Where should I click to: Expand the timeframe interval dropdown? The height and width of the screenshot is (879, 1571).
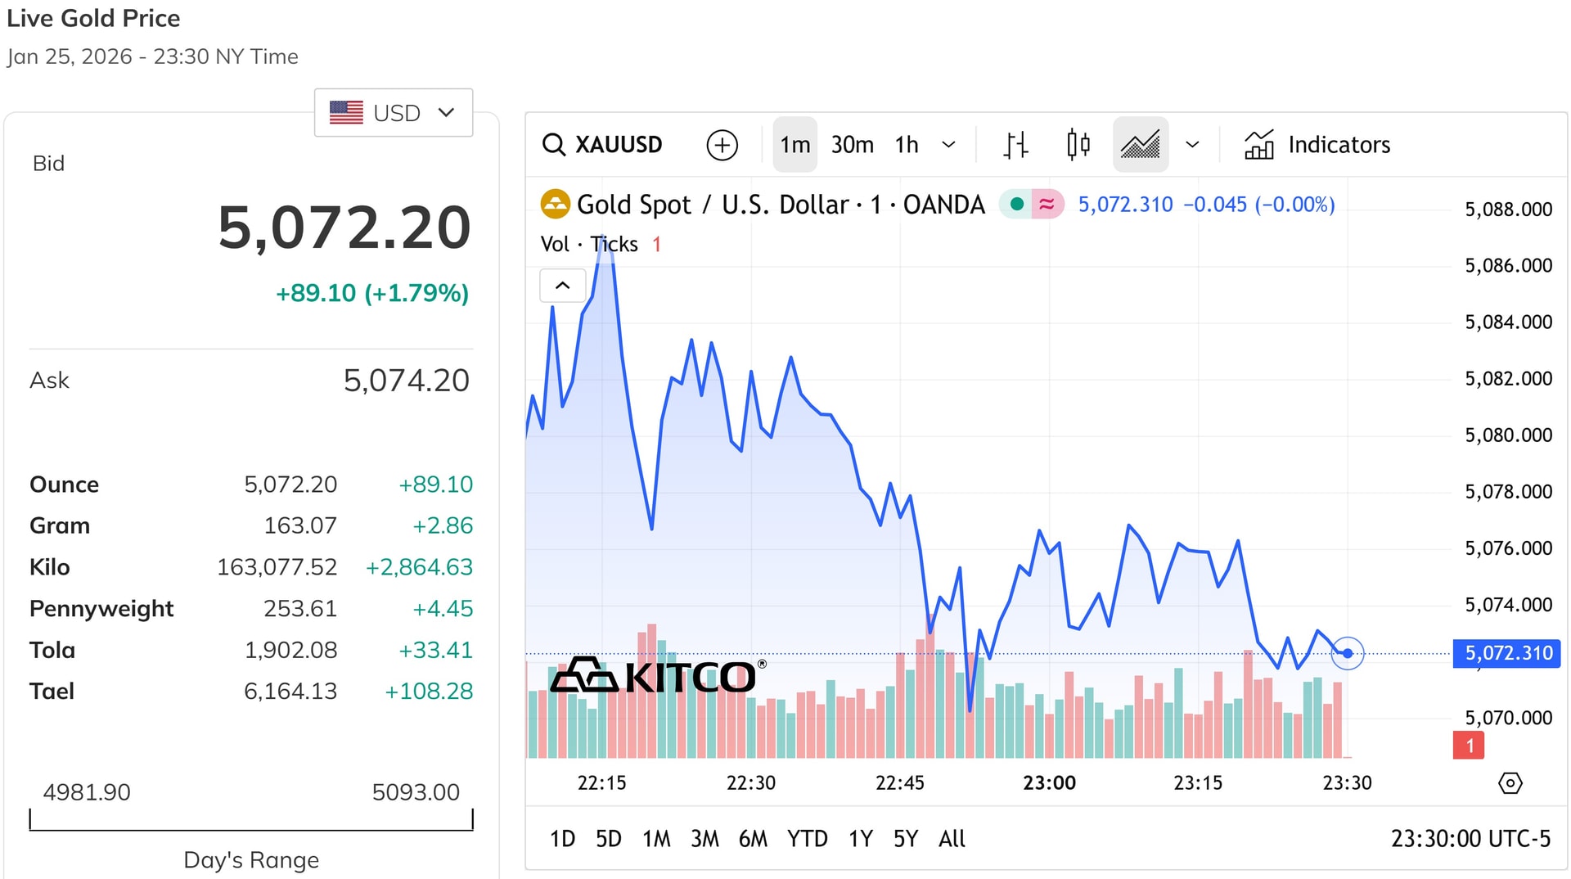948,145
